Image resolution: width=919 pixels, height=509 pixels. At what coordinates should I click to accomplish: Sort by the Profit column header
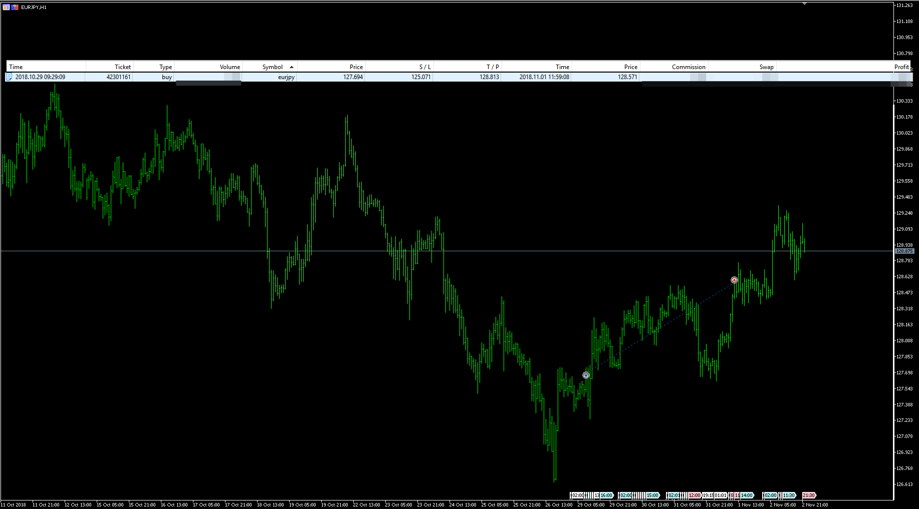click(901, 67)
